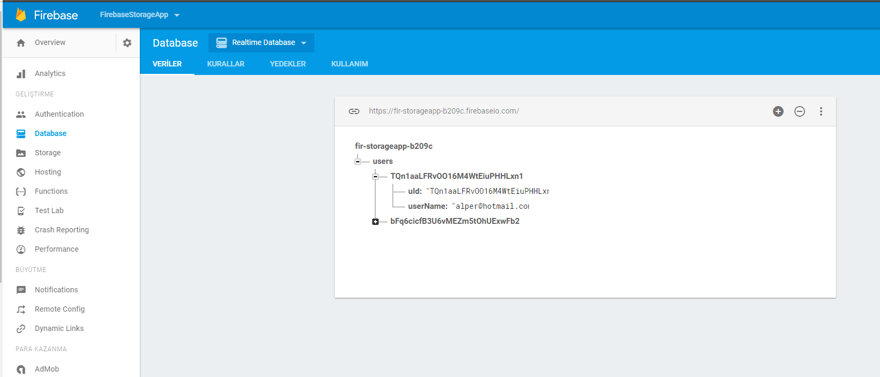Image resolution: width=880 pixels, height=377 pixels.
Task: Click the Analytics bar chart icon
Action: click(21, 74)
